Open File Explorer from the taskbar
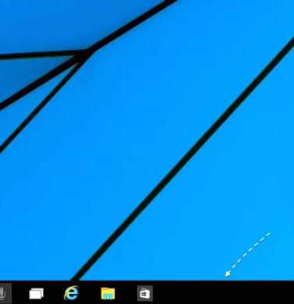The width and height of the screenshot is (294, 304). pos(108,293)
